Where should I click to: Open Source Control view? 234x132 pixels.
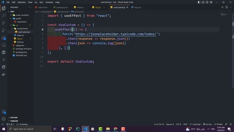[4, 23]
